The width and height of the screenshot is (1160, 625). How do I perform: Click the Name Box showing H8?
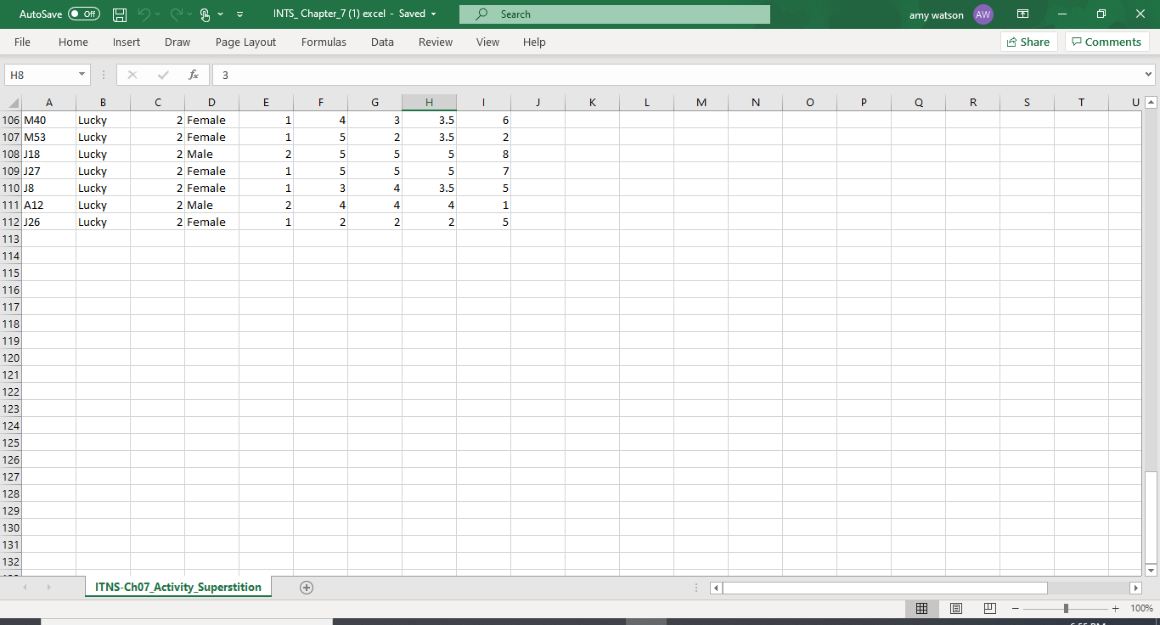41,75
